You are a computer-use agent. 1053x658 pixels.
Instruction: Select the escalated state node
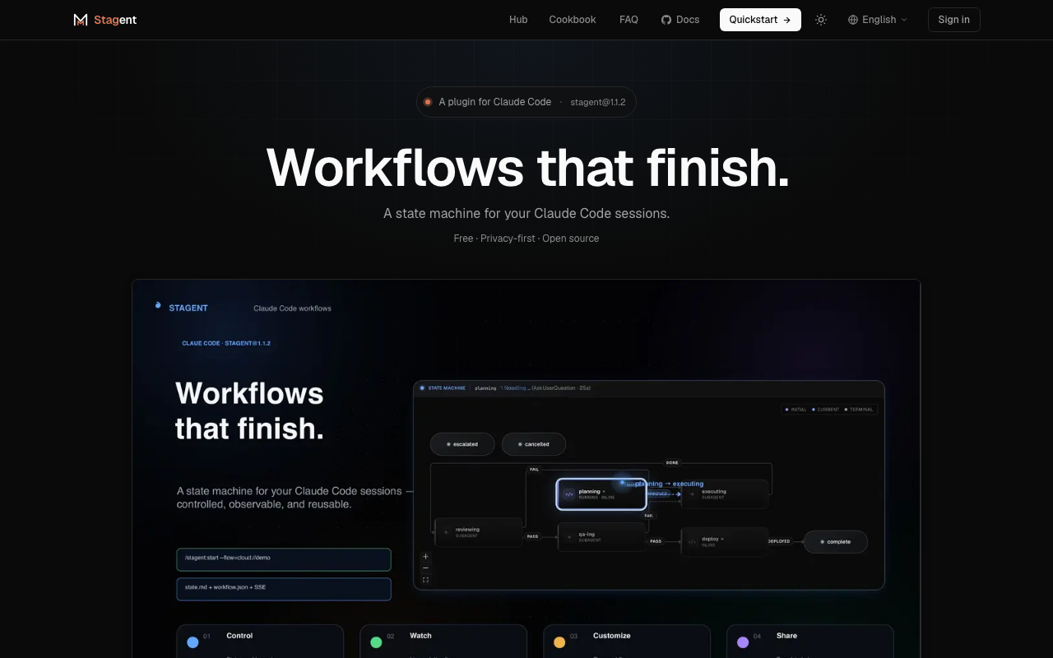(x=462, y=444)
